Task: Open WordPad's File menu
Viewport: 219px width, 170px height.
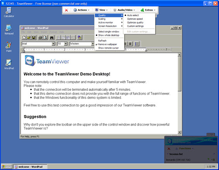Action: pyautogui.click(x=23, y=32)
